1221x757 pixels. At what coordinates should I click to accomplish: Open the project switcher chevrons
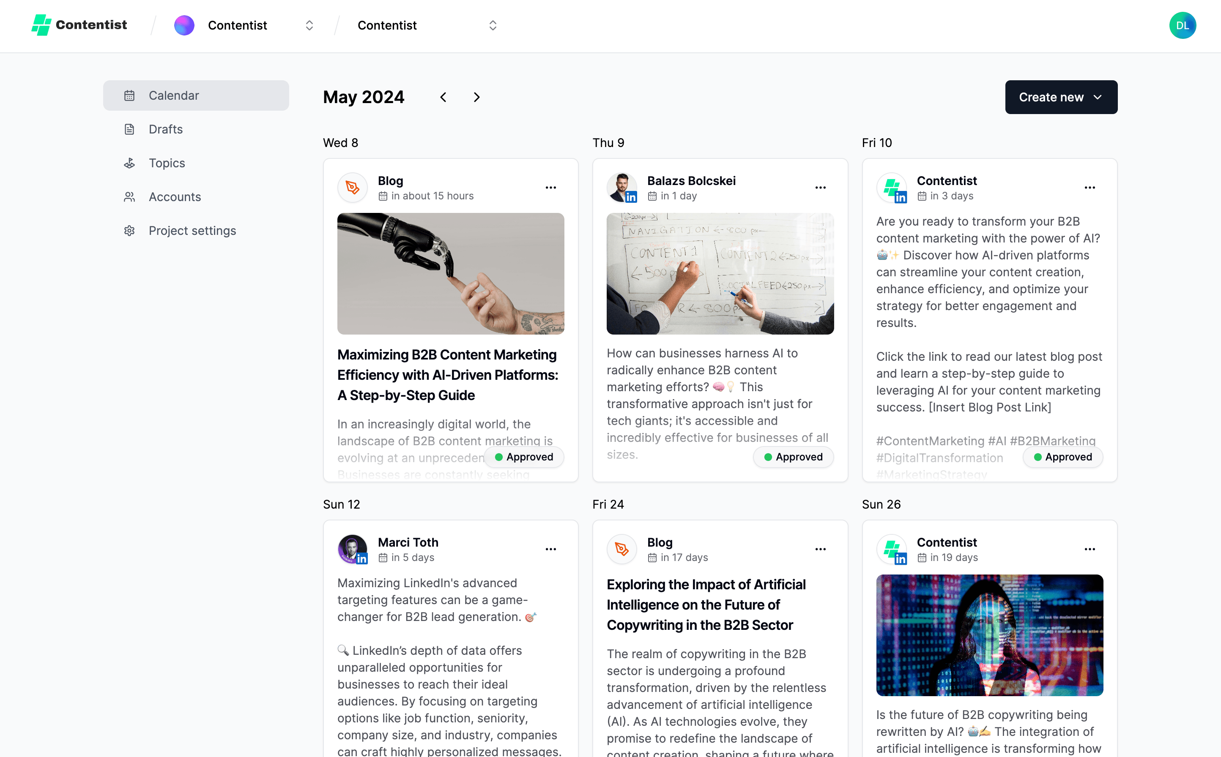(x=493, y=25)
